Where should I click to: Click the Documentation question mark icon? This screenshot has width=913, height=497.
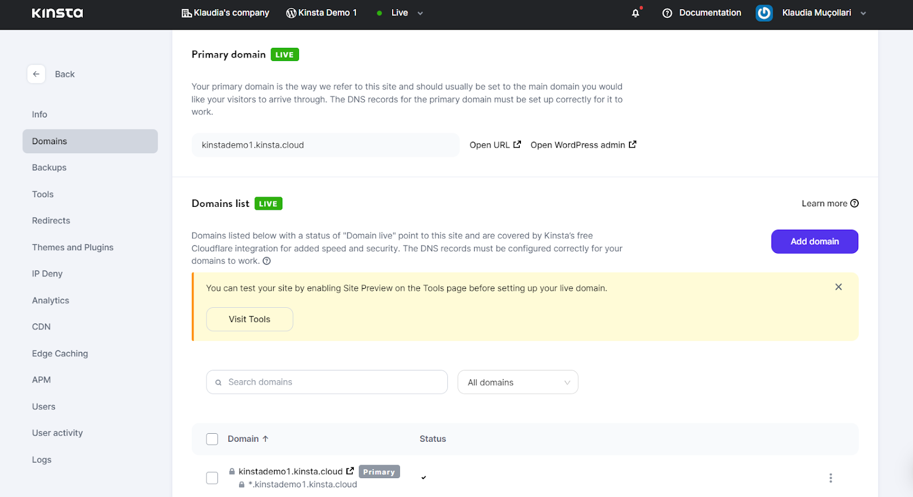667,13
